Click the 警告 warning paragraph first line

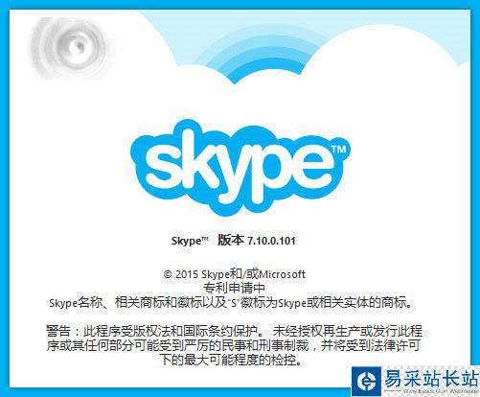click(x=234, y=331)
